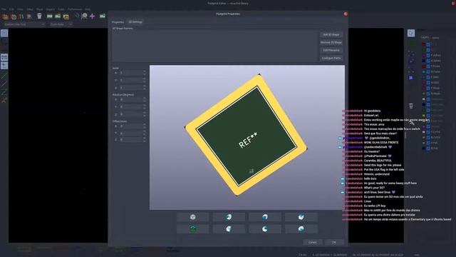Open the Custom User Grid dropdown
456x257 pixels.
(x=24, y=24)
